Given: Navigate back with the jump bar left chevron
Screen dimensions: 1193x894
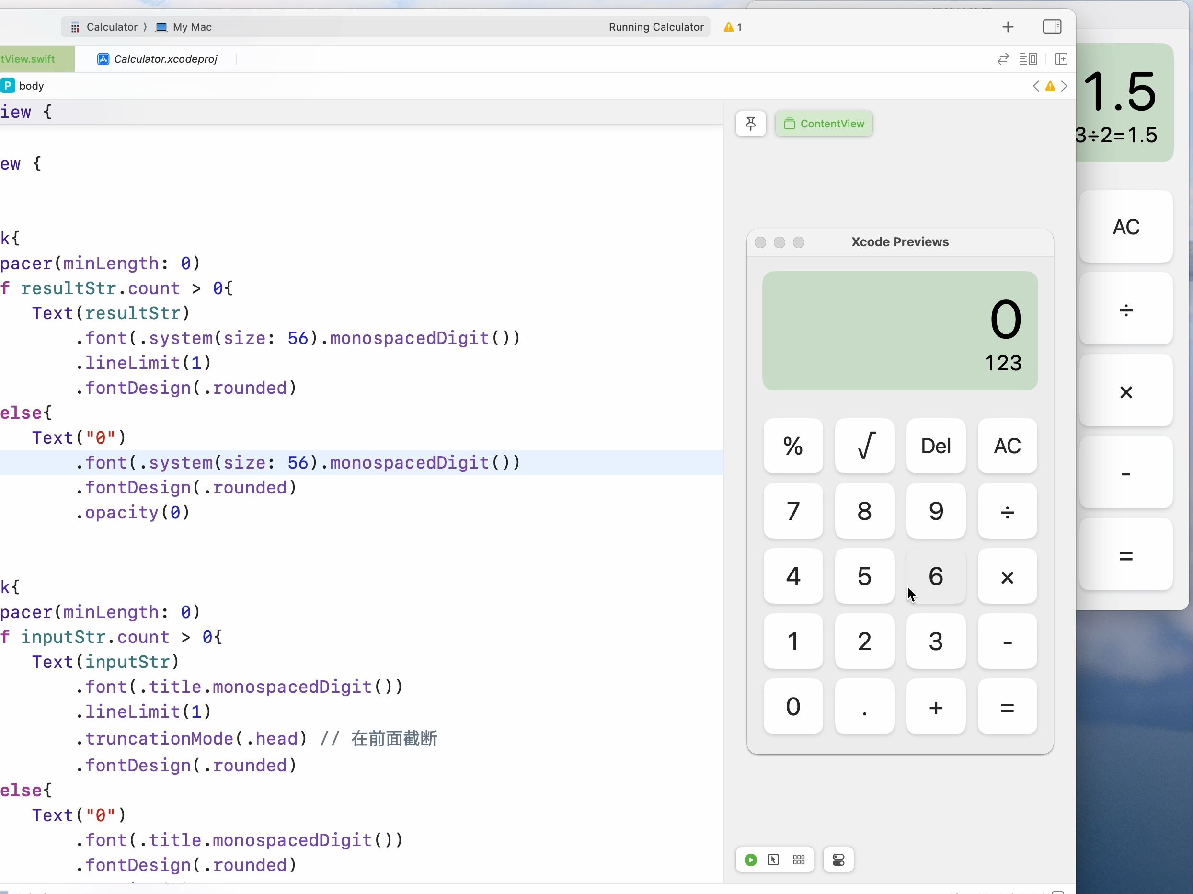Looking at the screenshot, I should [x=1035, y=86].
